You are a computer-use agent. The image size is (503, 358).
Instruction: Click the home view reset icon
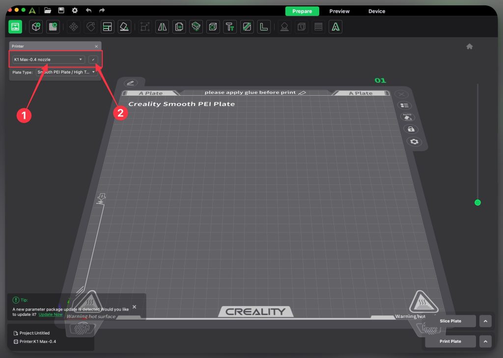click(470, 46)
